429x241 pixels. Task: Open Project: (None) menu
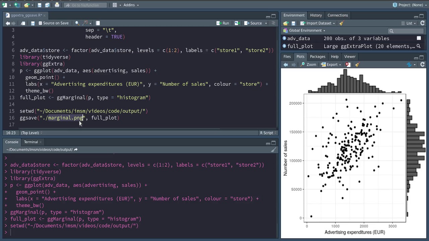(410, 5)
